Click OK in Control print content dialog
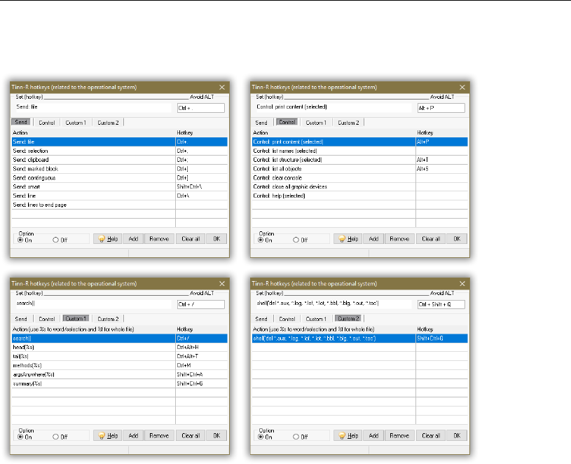Viewport: 571px width, 464px height. (x=457, y=239)
